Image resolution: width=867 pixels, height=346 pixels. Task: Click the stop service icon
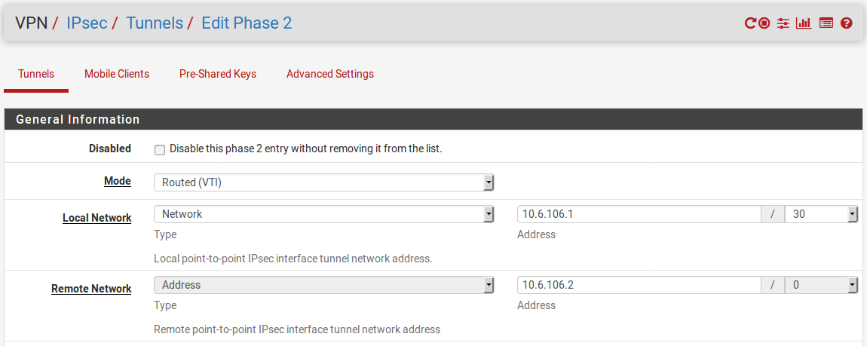coord(764,23)
